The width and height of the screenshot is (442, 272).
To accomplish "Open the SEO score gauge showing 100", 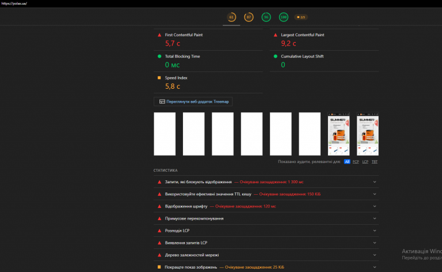I will coord(284,17).
